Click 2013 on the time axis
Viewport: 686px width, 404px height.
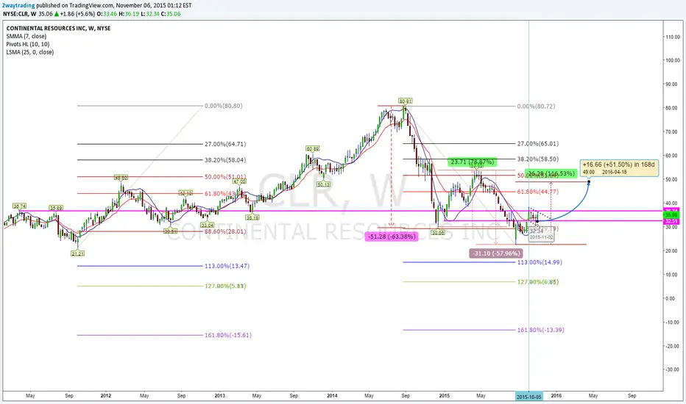219,396
